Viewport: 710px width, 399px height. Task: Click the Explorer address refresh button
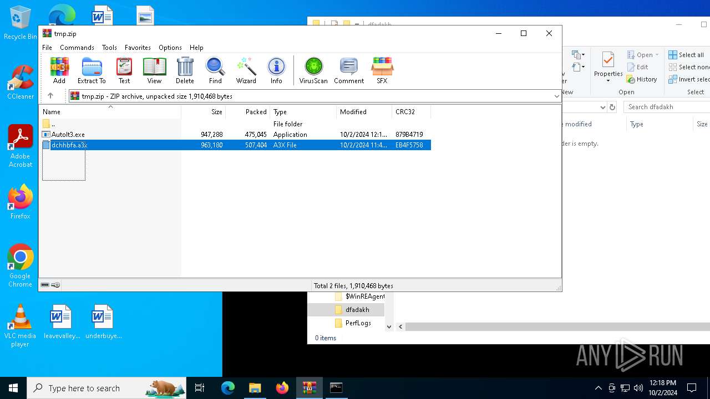point(612,107)
